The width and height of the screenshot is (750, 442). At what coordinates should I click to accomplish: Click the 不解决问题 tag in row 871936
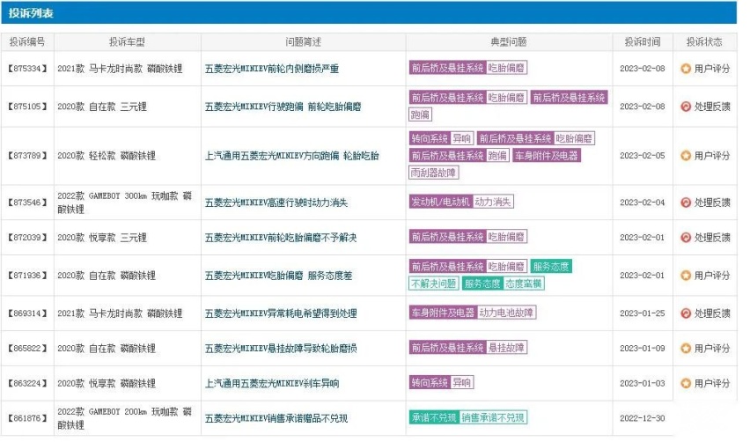(434, 284)
